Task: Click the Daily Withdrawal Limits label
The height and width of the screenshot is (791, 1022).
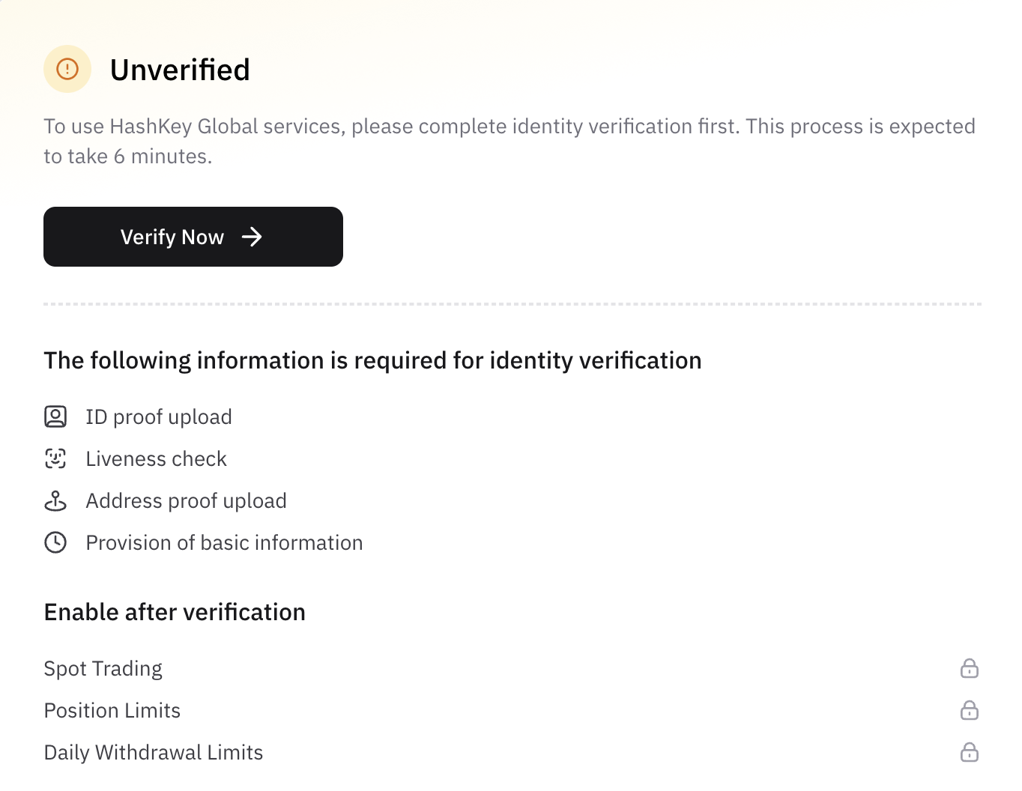Action: (x=154, y=753)
